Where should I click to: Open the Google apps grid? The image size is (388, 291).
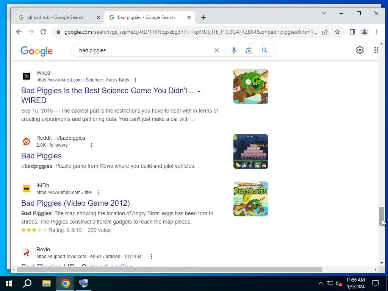pyautogui.click(x=376, y=50)
